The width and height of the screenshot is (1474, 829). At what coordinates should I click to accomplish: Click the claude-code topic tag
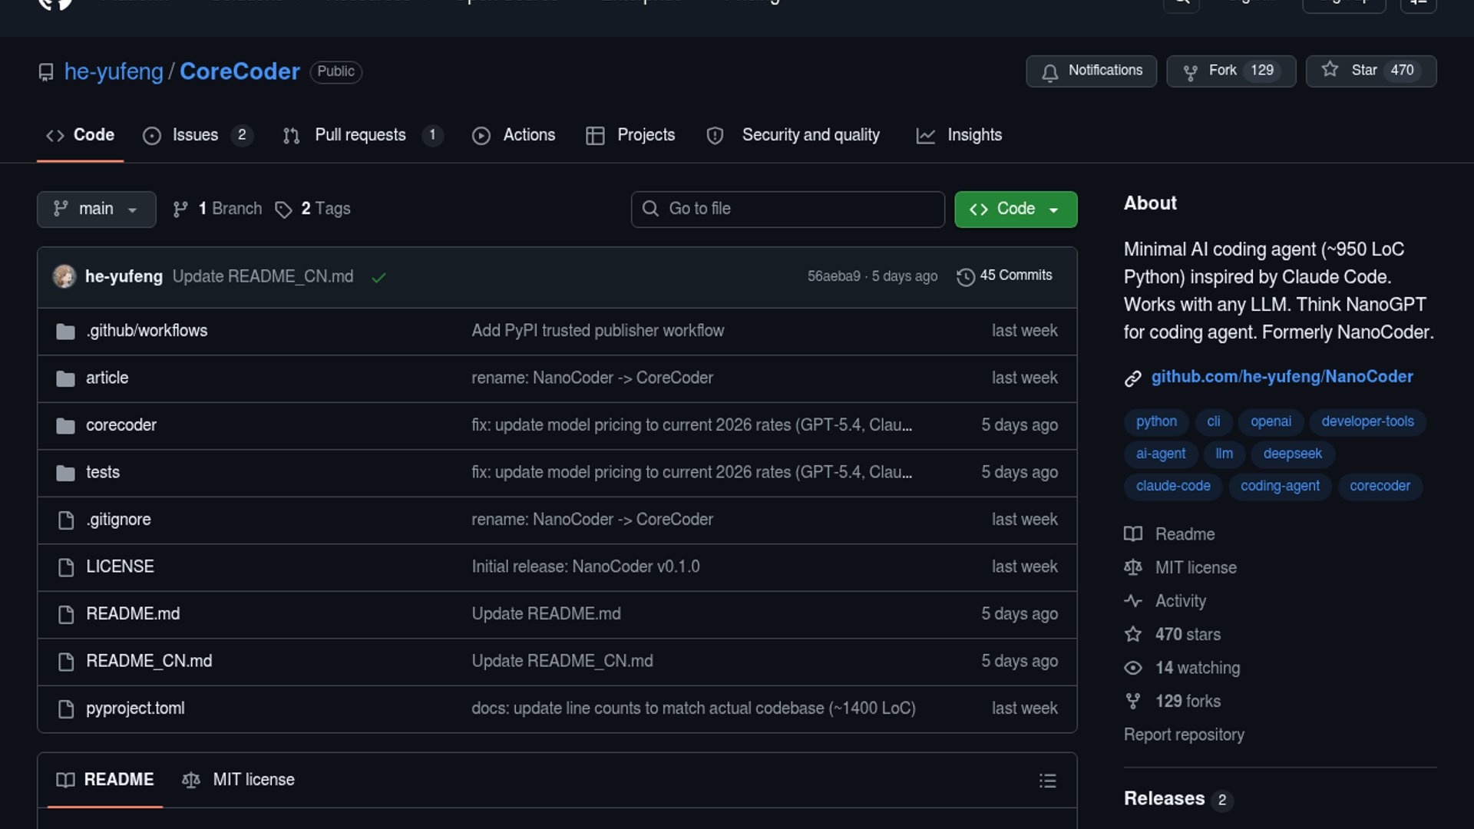click(x=1172, y=486)
